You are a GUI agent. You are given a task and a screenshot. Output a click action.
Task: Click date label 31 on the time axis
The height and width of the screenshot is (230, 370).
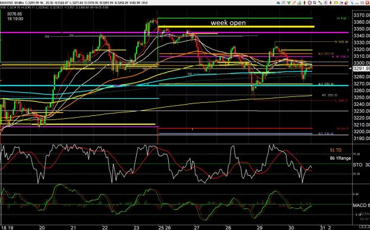(x=323, y=228)
